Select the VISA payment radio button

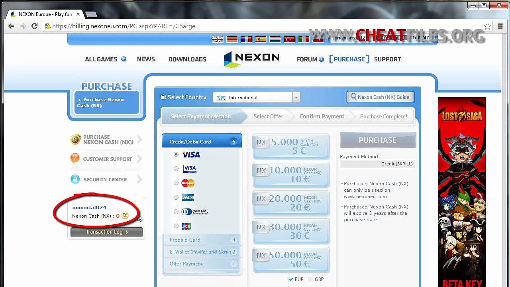click(176, 154)
